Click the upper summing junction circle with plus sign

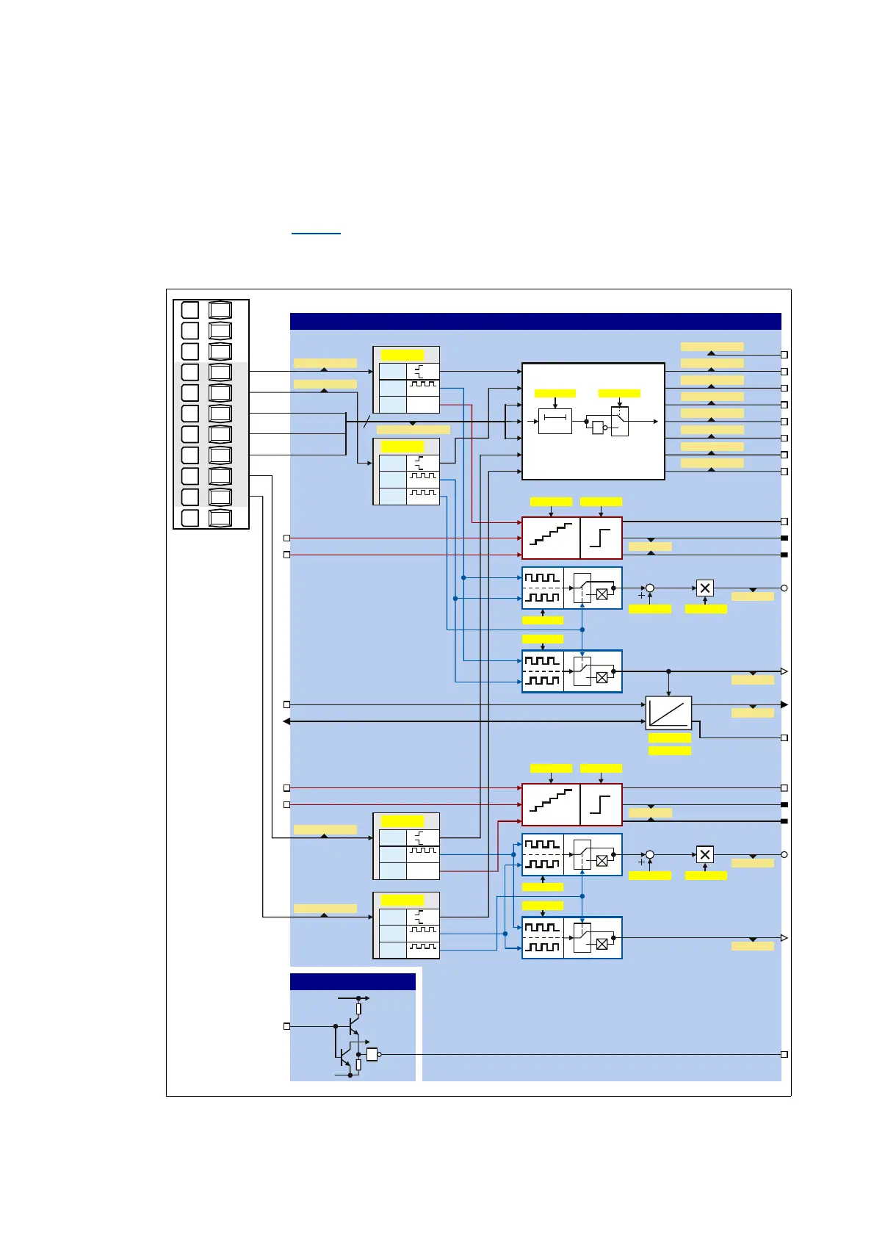pyautogui.click(x=649, y=588)
